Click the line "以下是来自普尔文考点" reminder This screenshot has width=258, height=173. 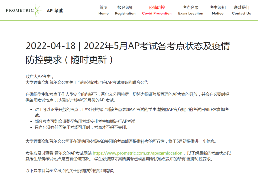(71, 170)
